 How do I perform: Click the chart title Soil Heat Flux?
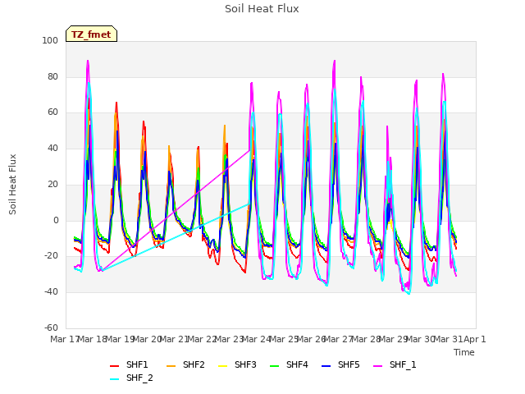(262, 9)
